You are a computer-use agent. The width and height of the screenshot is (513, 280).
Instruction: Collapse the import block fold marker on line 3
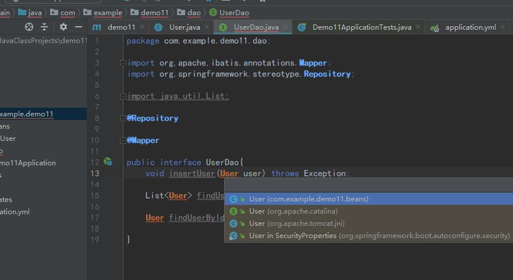(122, 63)
